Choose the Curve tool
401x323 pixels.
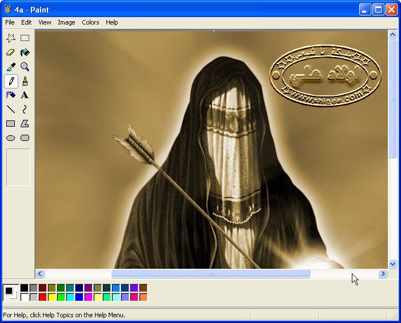(25, 110)
